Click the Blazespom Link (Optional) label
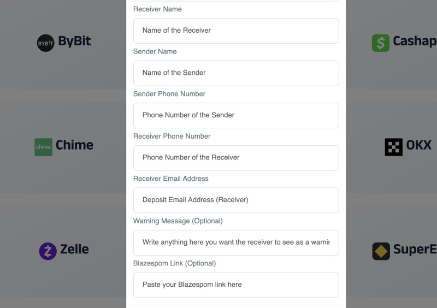 click(x=174, y=263)
